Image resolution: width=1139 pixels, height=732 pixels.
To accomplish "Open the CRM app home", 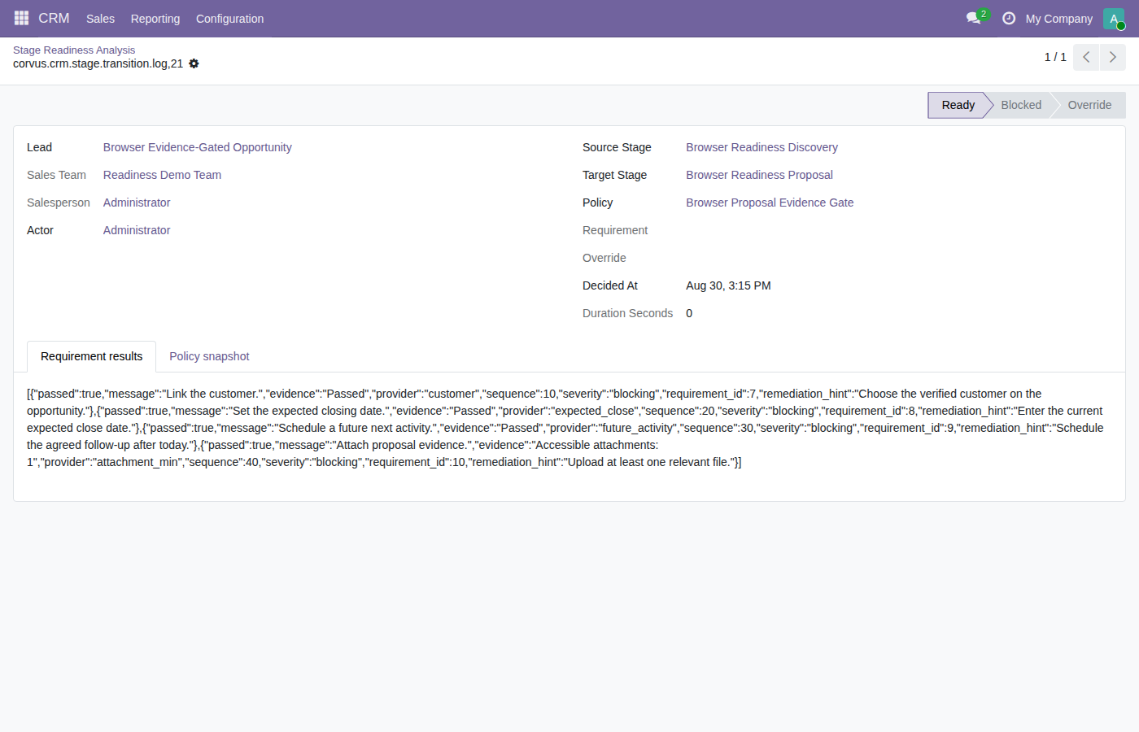I will pyautogui.click(x=54, y=18).
